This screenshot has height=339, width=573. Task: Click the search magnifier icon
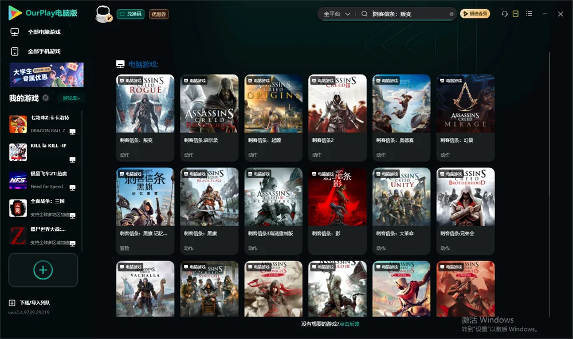point(364,14)
